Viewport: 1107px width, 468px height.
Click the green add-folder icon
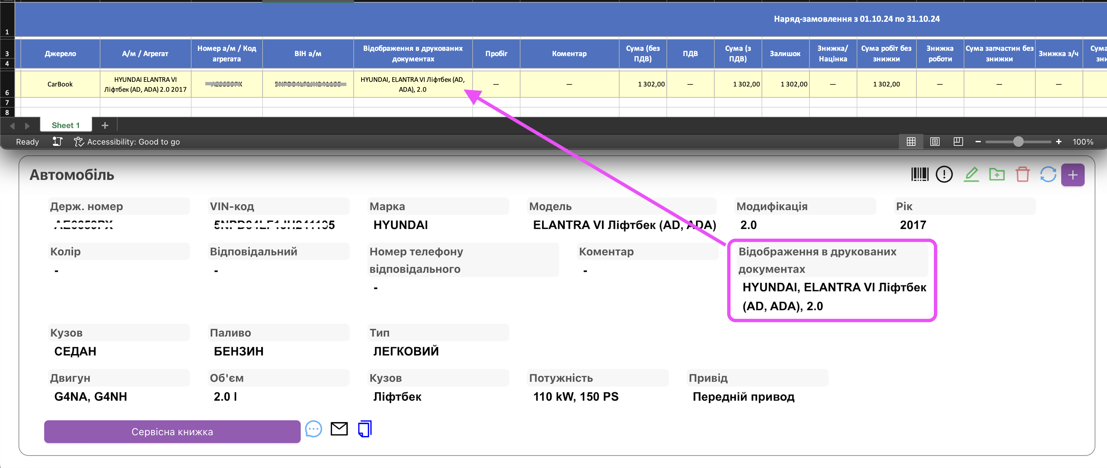pos(997,174)
